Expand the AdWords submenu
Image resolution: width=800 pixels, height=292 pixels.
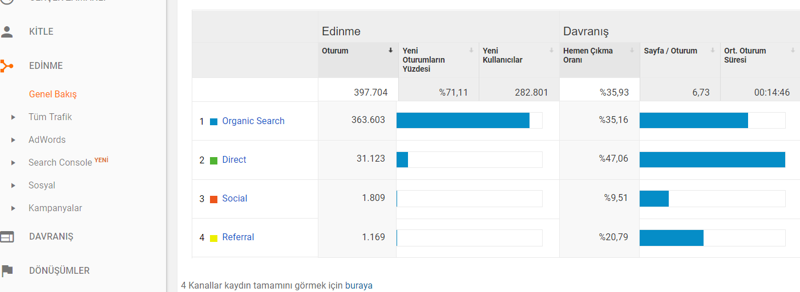pos(13,140)
